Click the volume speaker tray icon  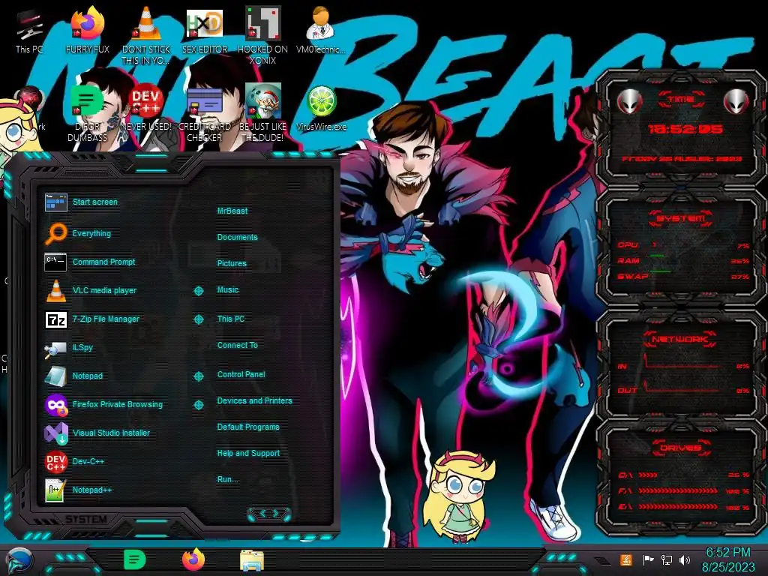point(685,559)
